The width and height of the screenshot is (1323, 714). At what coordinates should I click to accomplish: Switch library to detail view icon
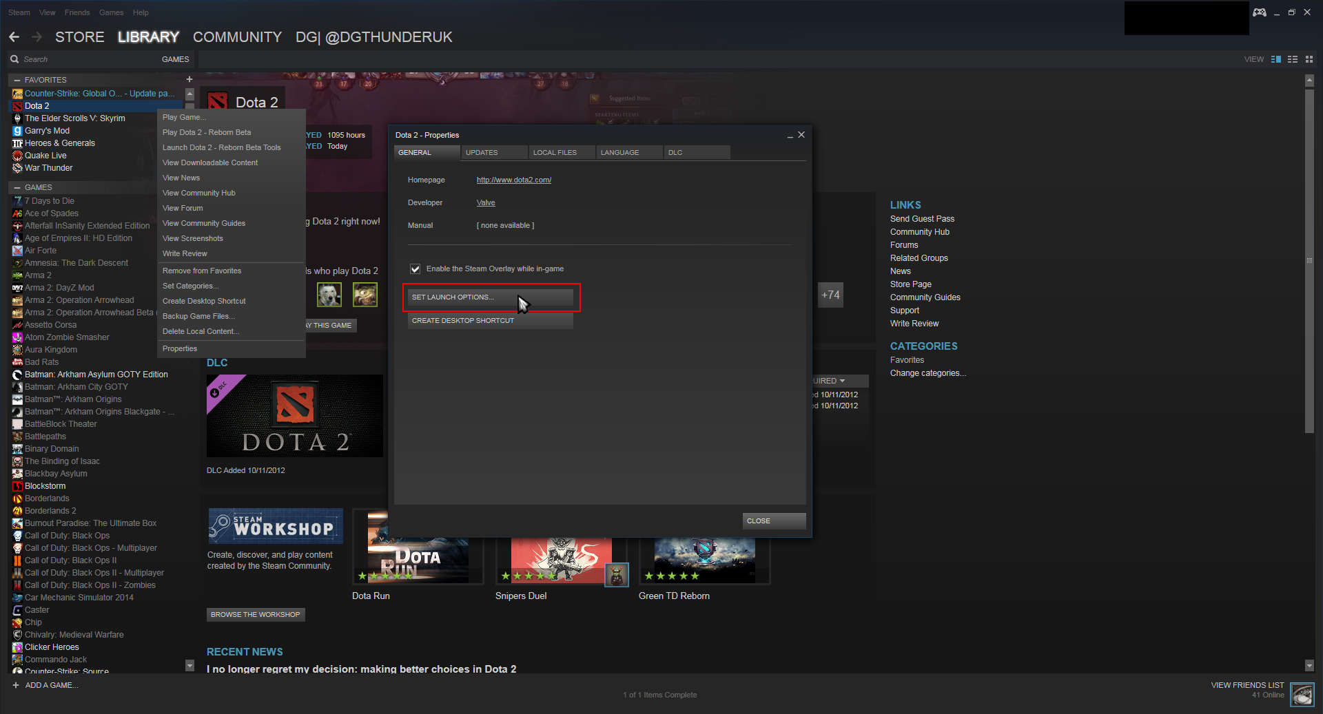pyautogui.click(x=1276, y=59)
